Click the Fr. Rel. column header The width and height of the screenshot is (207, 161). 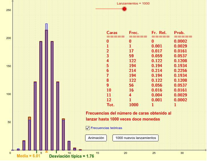coord(159,33)
